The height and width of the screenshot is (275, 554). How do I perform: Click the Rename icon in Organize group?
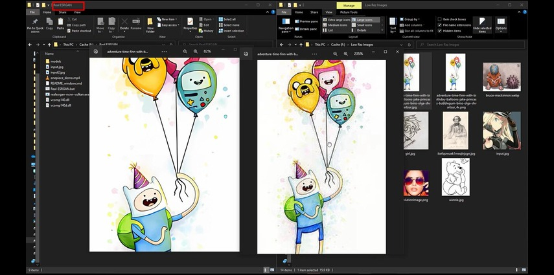(136, 22)
